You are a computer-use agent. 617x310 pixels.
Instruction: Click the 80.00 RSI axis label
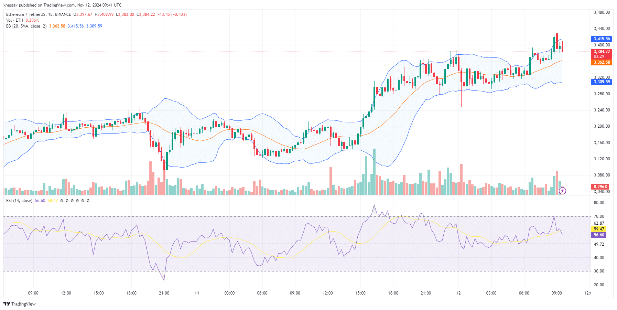599,203
